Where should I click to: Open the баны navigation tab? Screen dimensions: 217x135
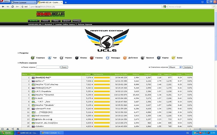56,21
